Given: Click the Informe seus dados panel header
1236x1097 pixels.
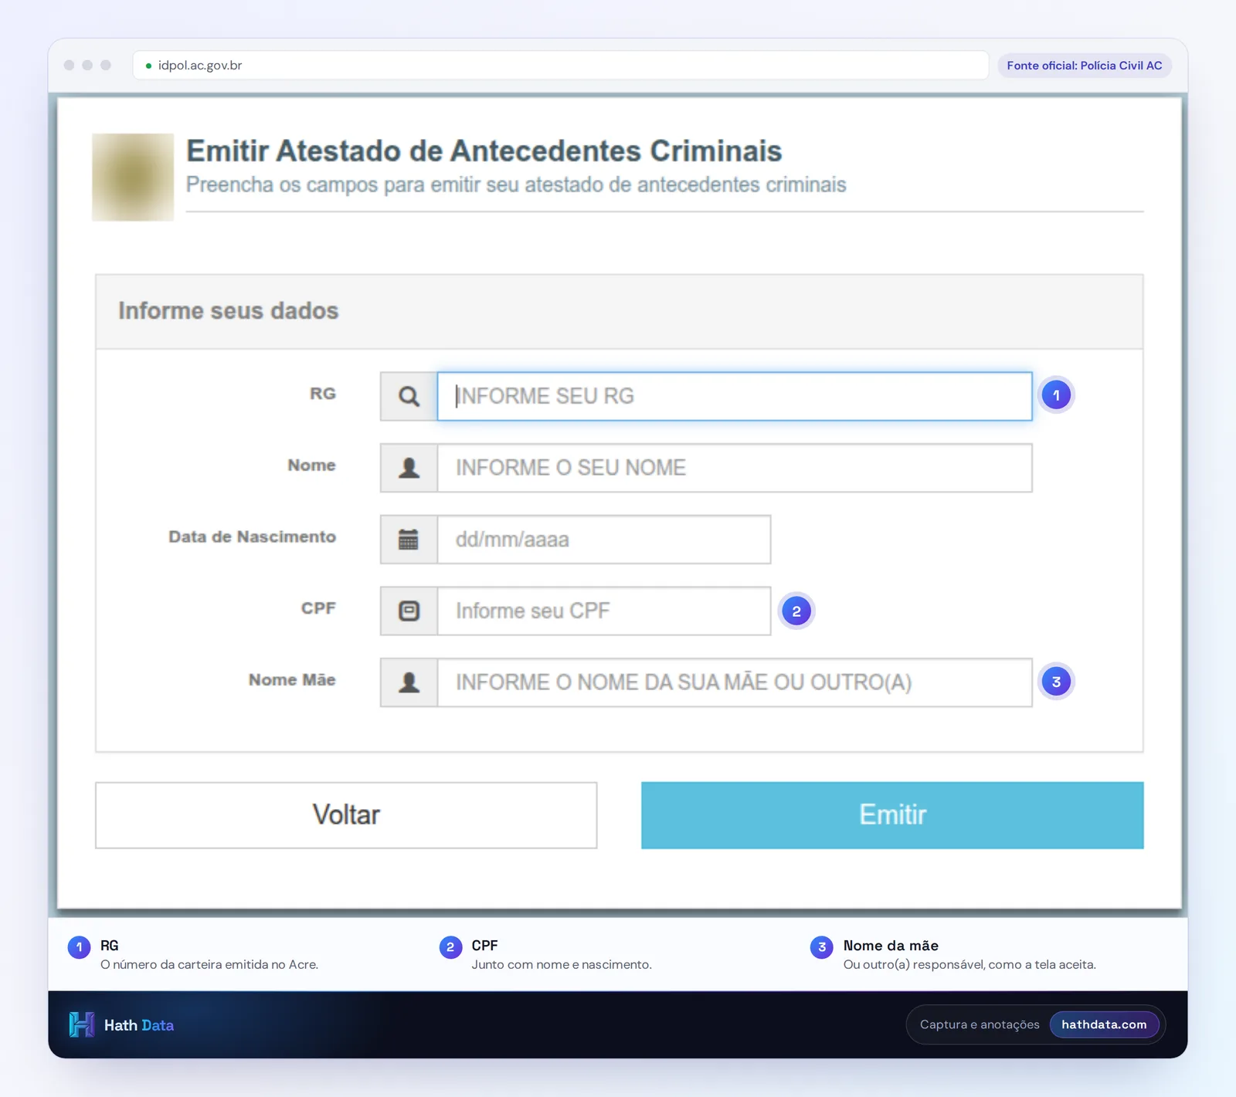Looking at the screenshot, I should (x=619, y=312).
